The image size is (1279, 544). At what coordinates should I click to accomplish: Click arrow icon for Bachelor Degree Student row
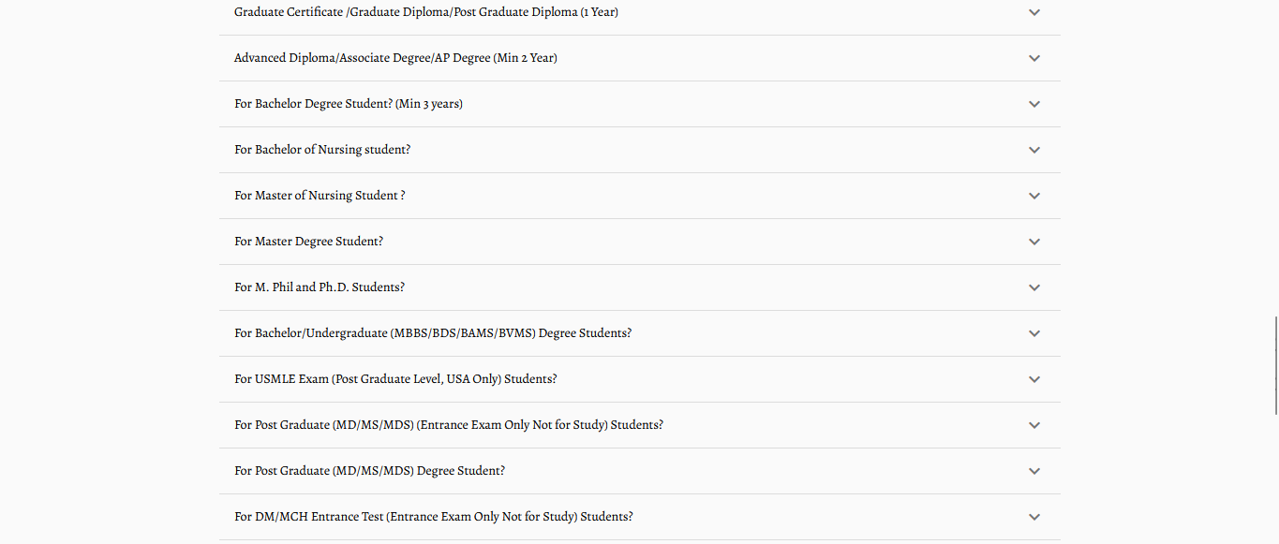pos(1034,104)
